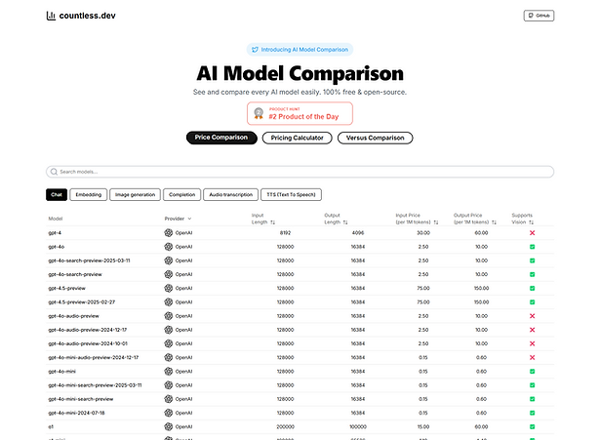The width and height of the screenshot is (600, 440).
Task: Open the Pricing Calculator tab
Action: tap(297, 138)
